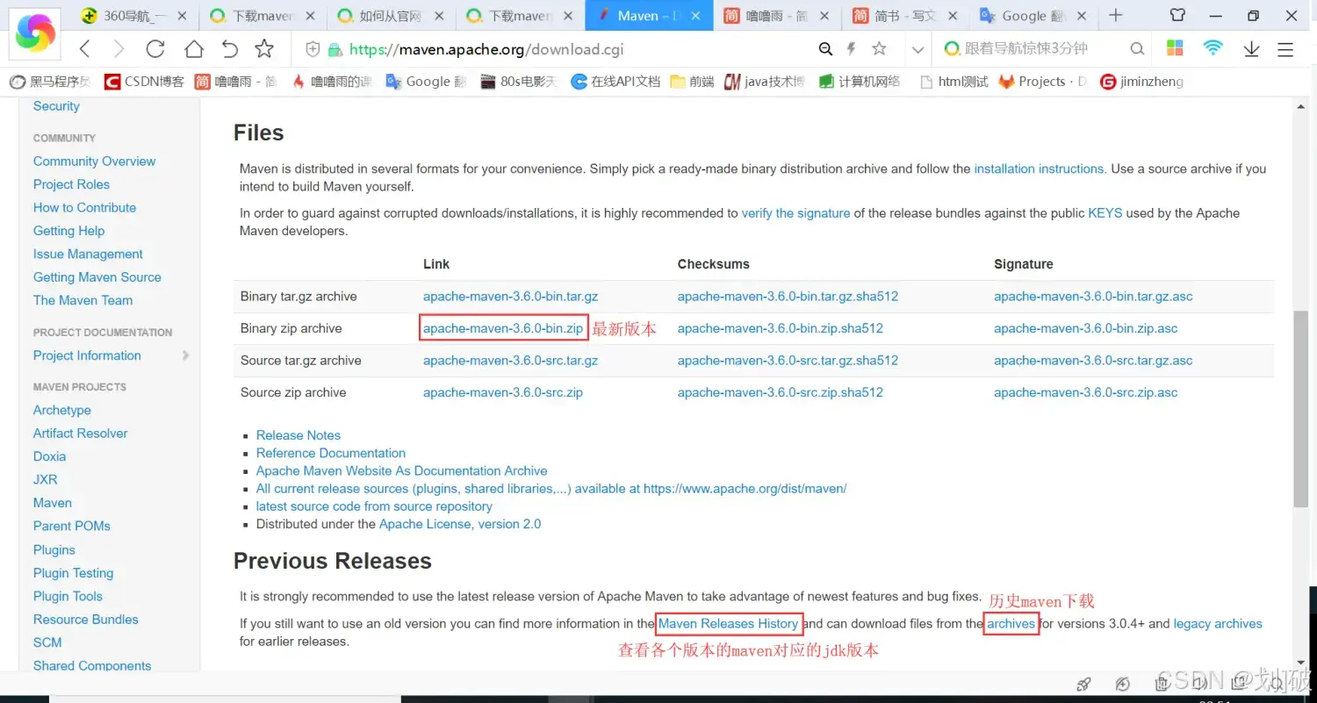Open a new tab with plus button
The image size is (1317, 703).
pos(1116,15)
